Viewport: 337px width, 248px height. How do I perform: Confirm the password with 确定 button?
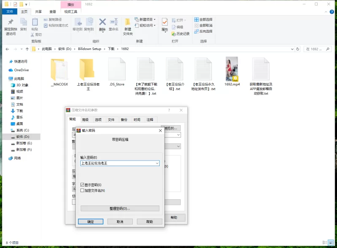click(91, 221)
